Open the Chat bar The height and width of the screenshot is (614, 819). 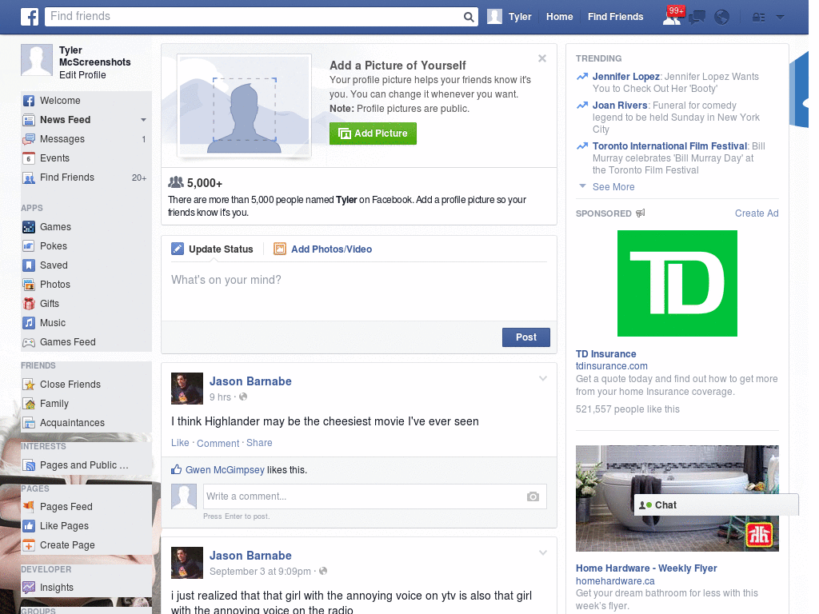[716, 505]
